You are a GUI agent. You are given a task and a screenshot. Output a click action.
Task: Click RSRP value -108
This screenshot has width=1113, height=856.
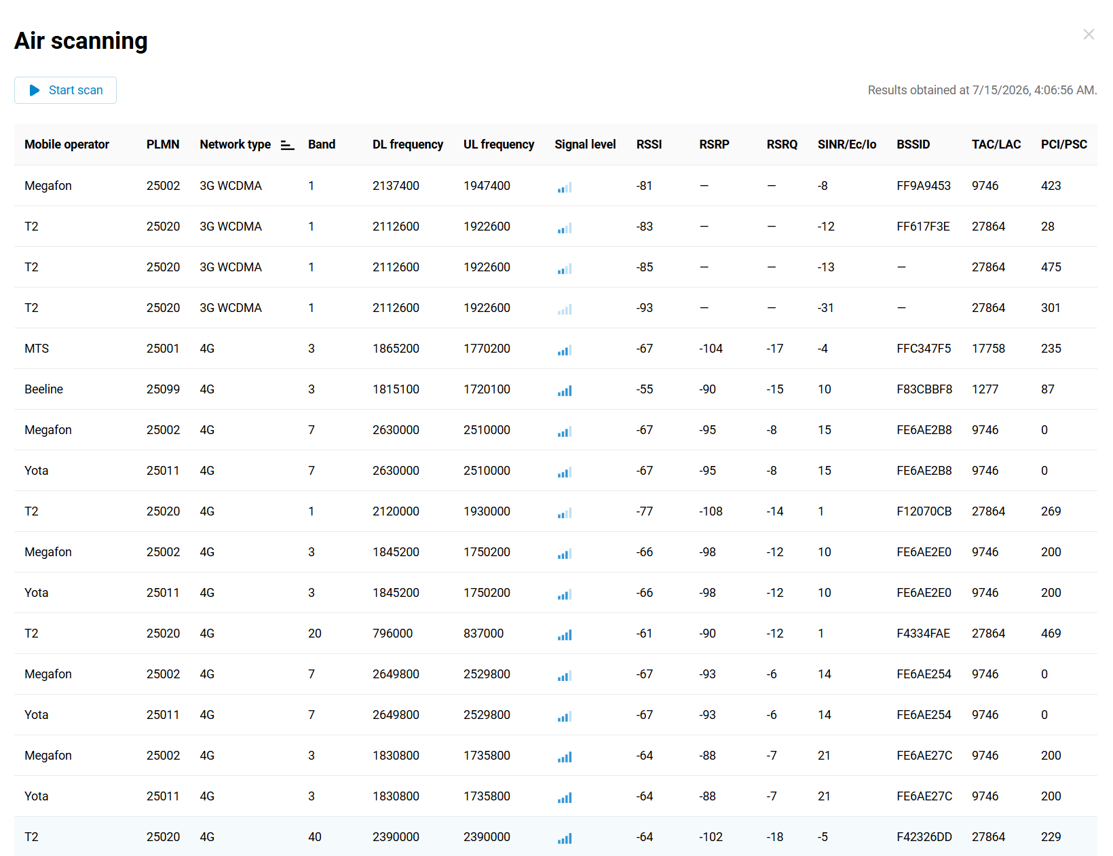(x=711, y=511)
